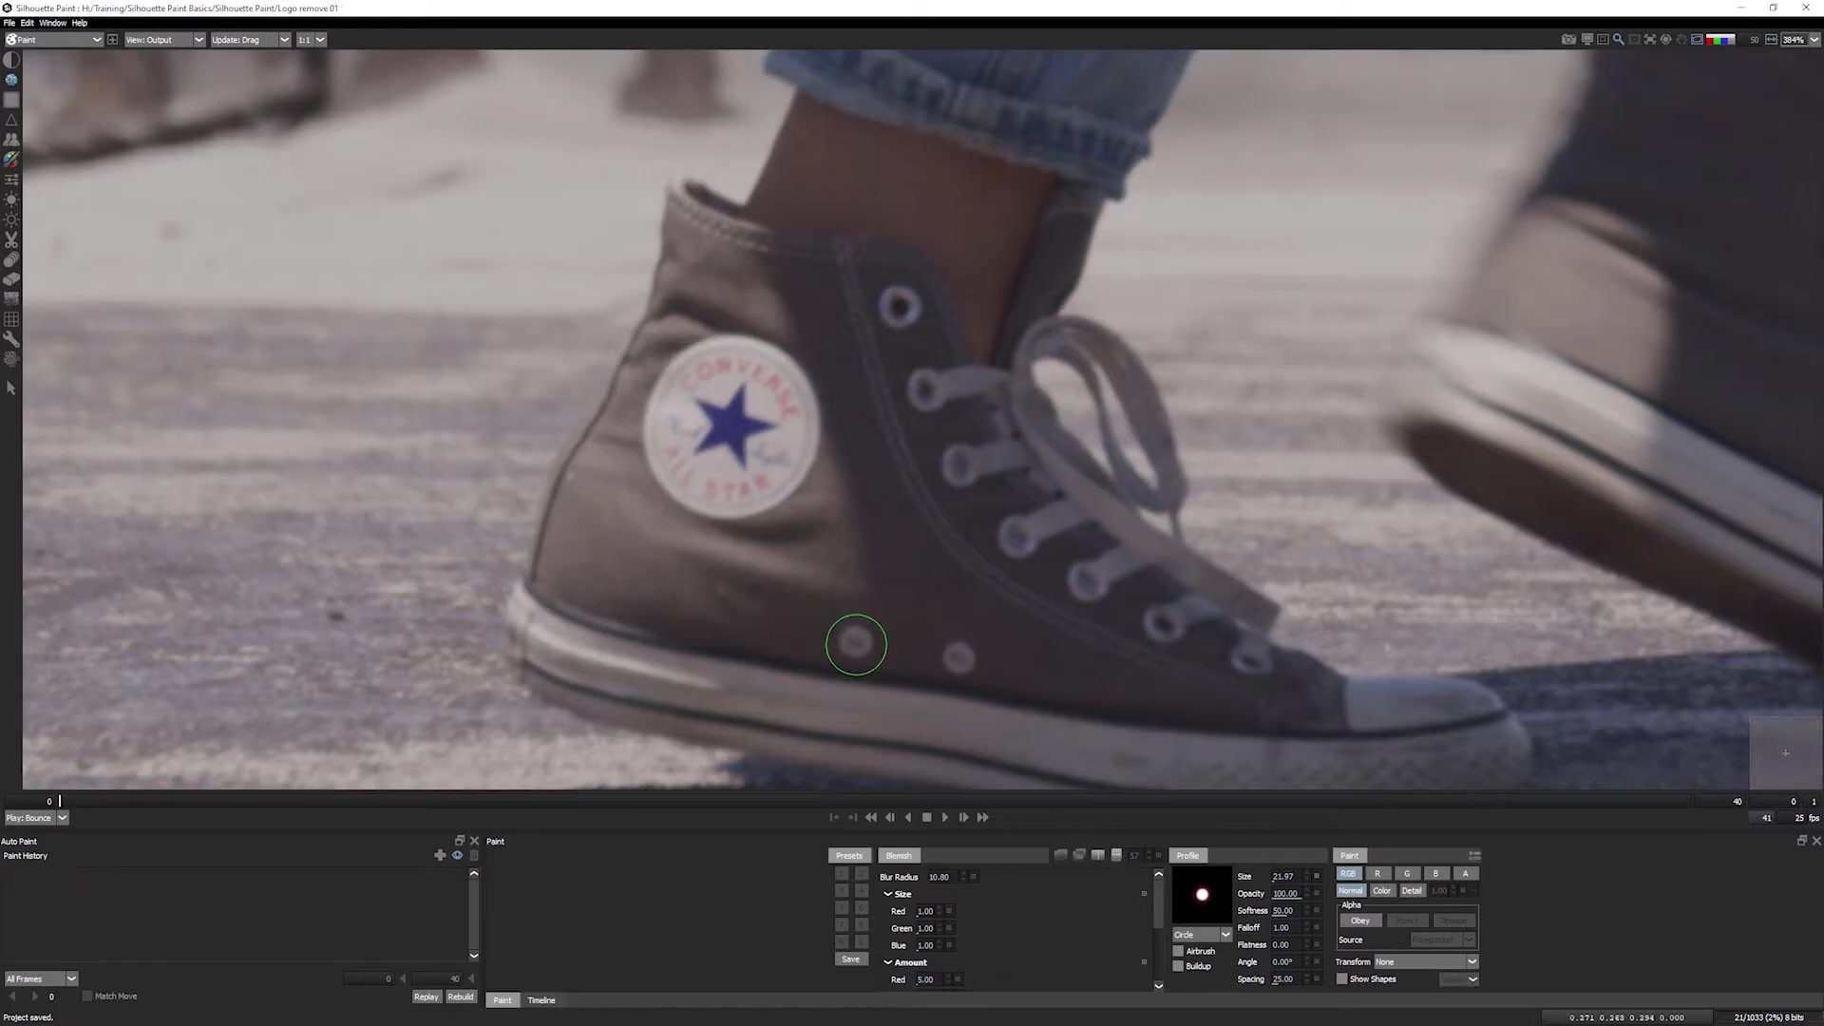This screenshot has height=1026, width=1824.
Task: Click the fit-to-window icon
Action: (1650, 40)
